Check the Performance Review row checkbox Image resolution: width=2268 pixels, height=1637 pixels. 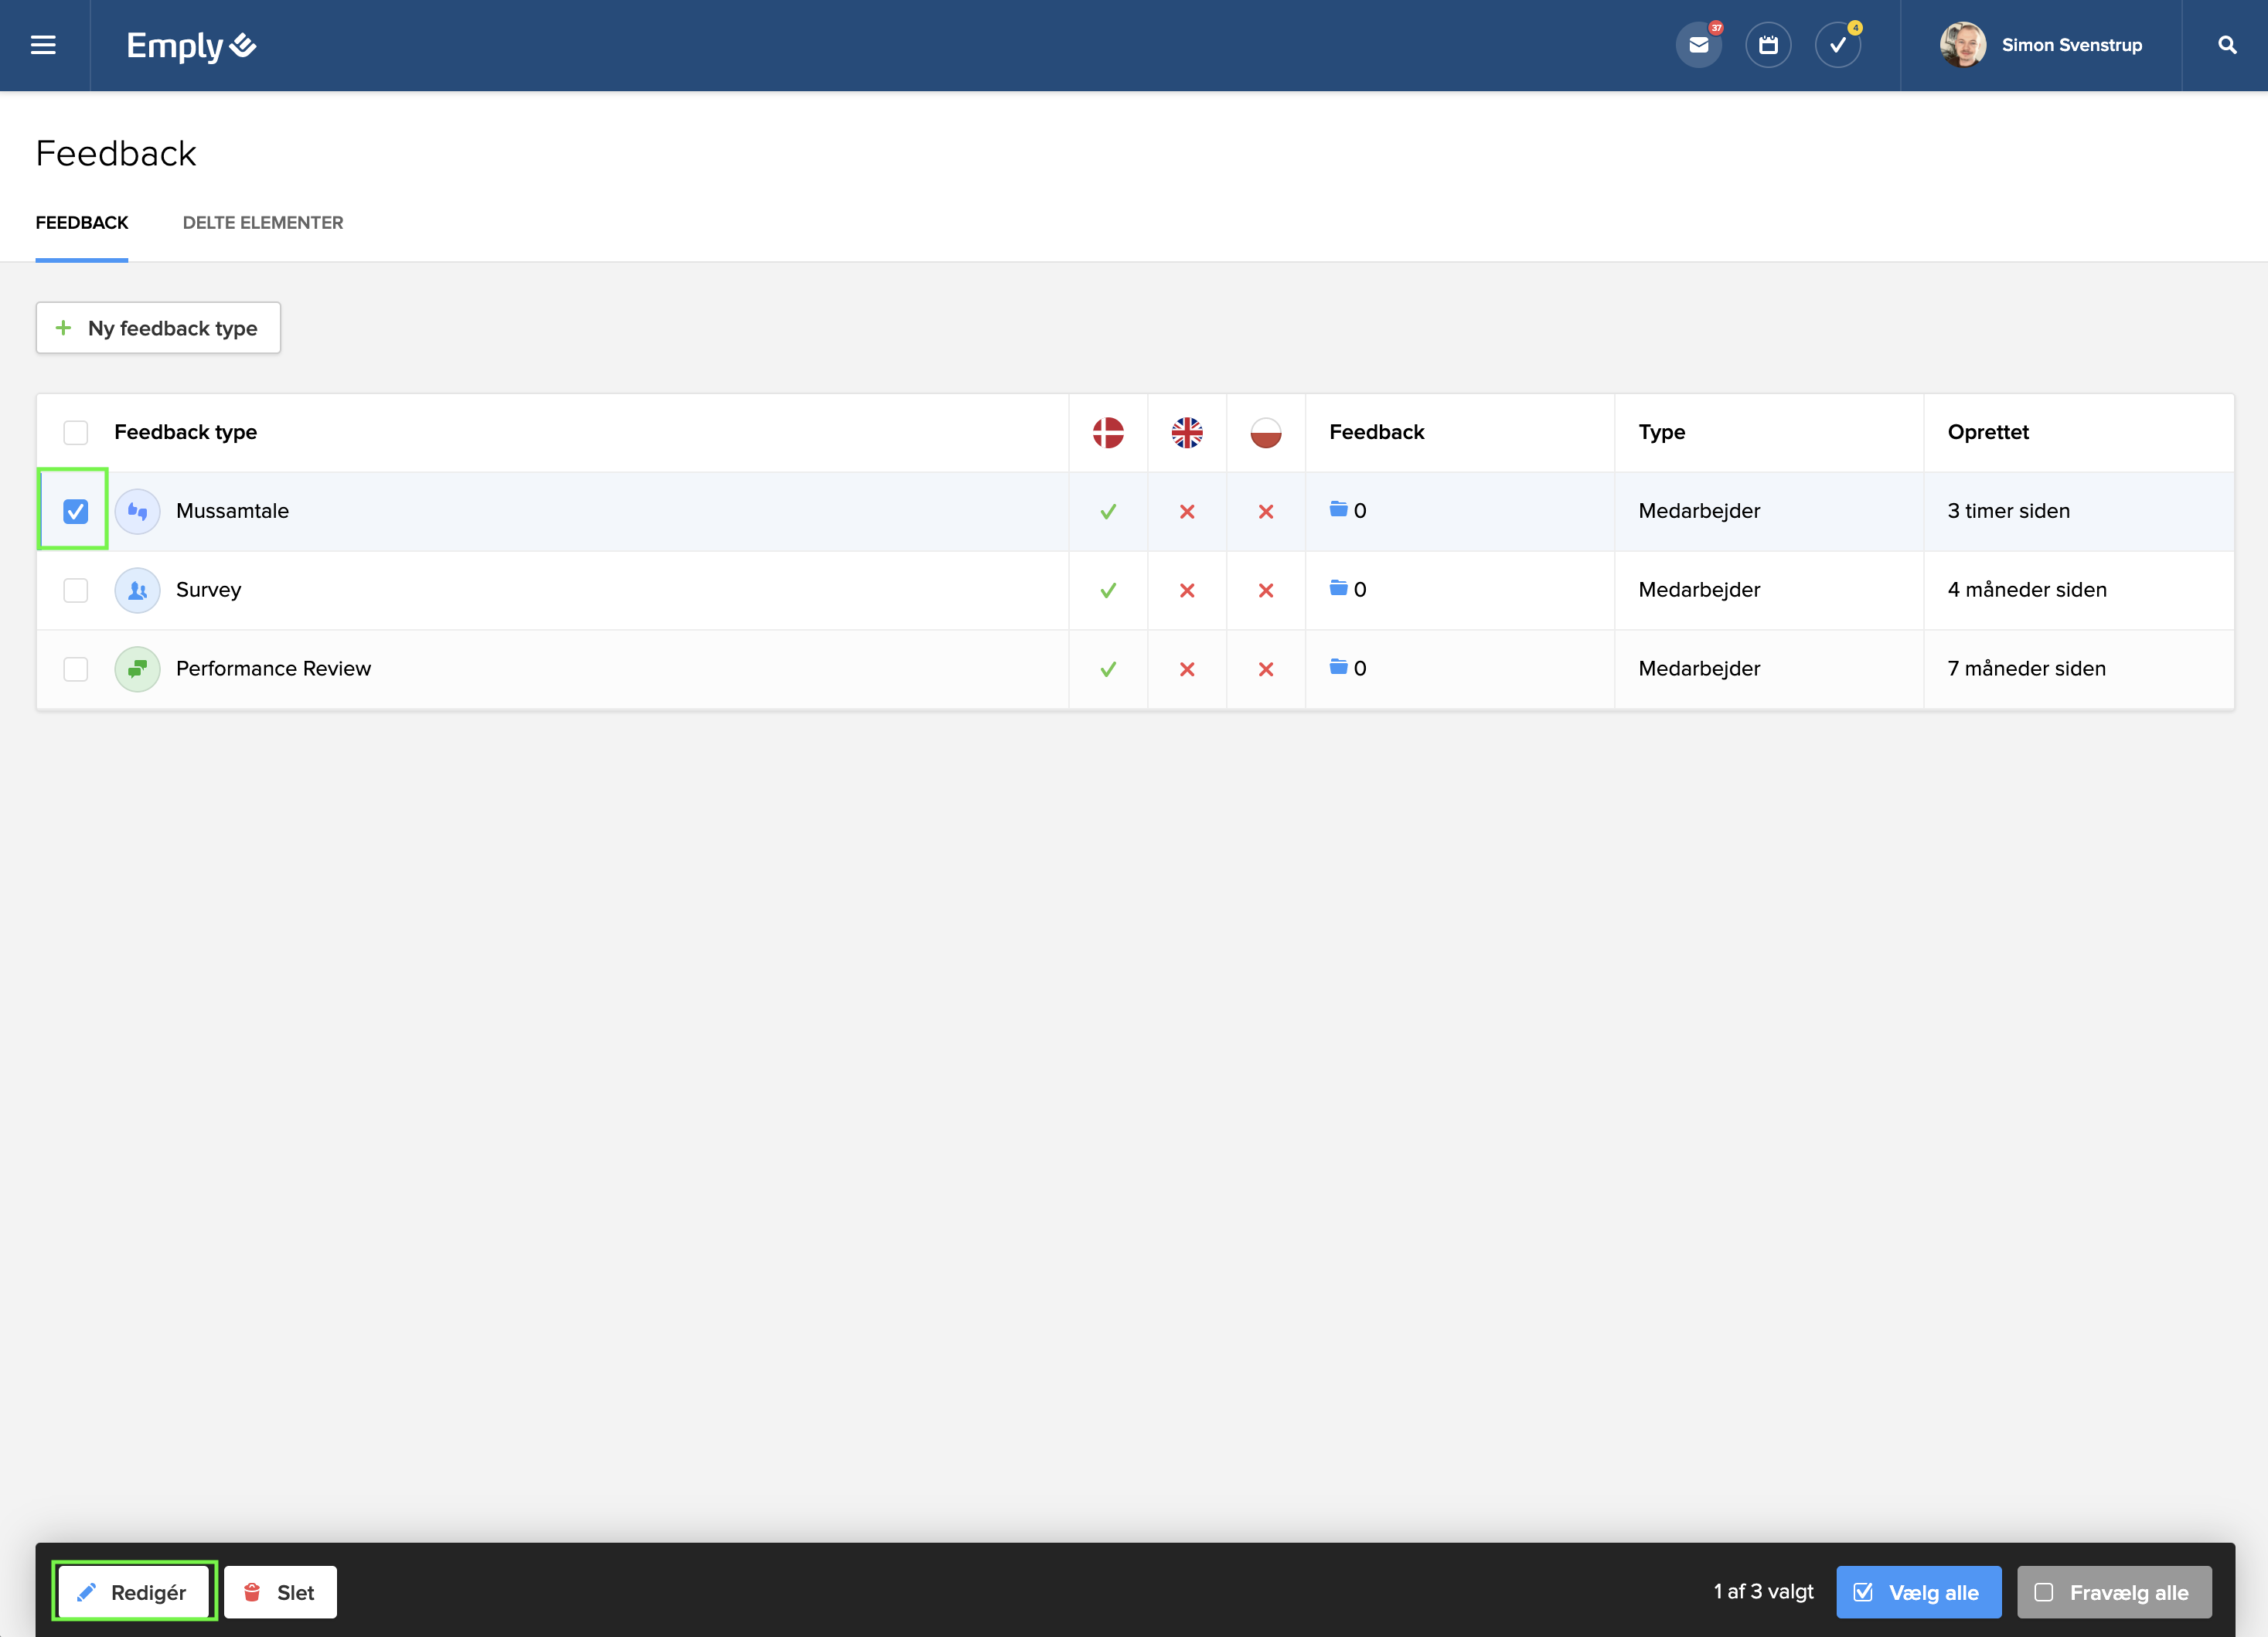pos(76,669)
